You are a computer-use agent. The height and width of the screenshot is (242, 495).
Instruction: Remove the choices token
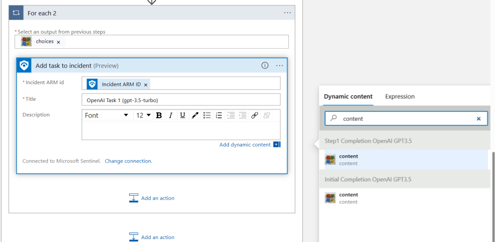pyautogui.click(x=59, y=42)
